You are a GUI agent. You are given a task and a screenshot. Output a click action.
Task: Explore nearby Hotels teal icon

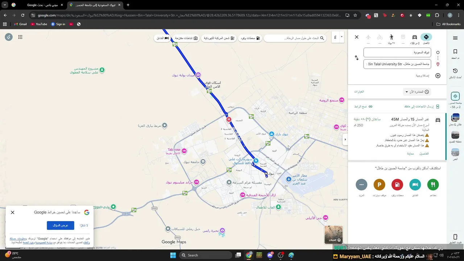tap(415, 185)
